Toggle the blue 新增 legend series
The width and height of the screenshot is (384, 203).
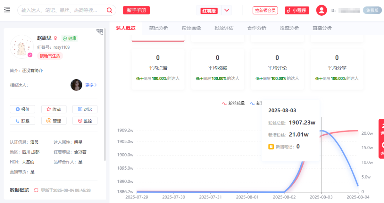[x=256, y=103]
